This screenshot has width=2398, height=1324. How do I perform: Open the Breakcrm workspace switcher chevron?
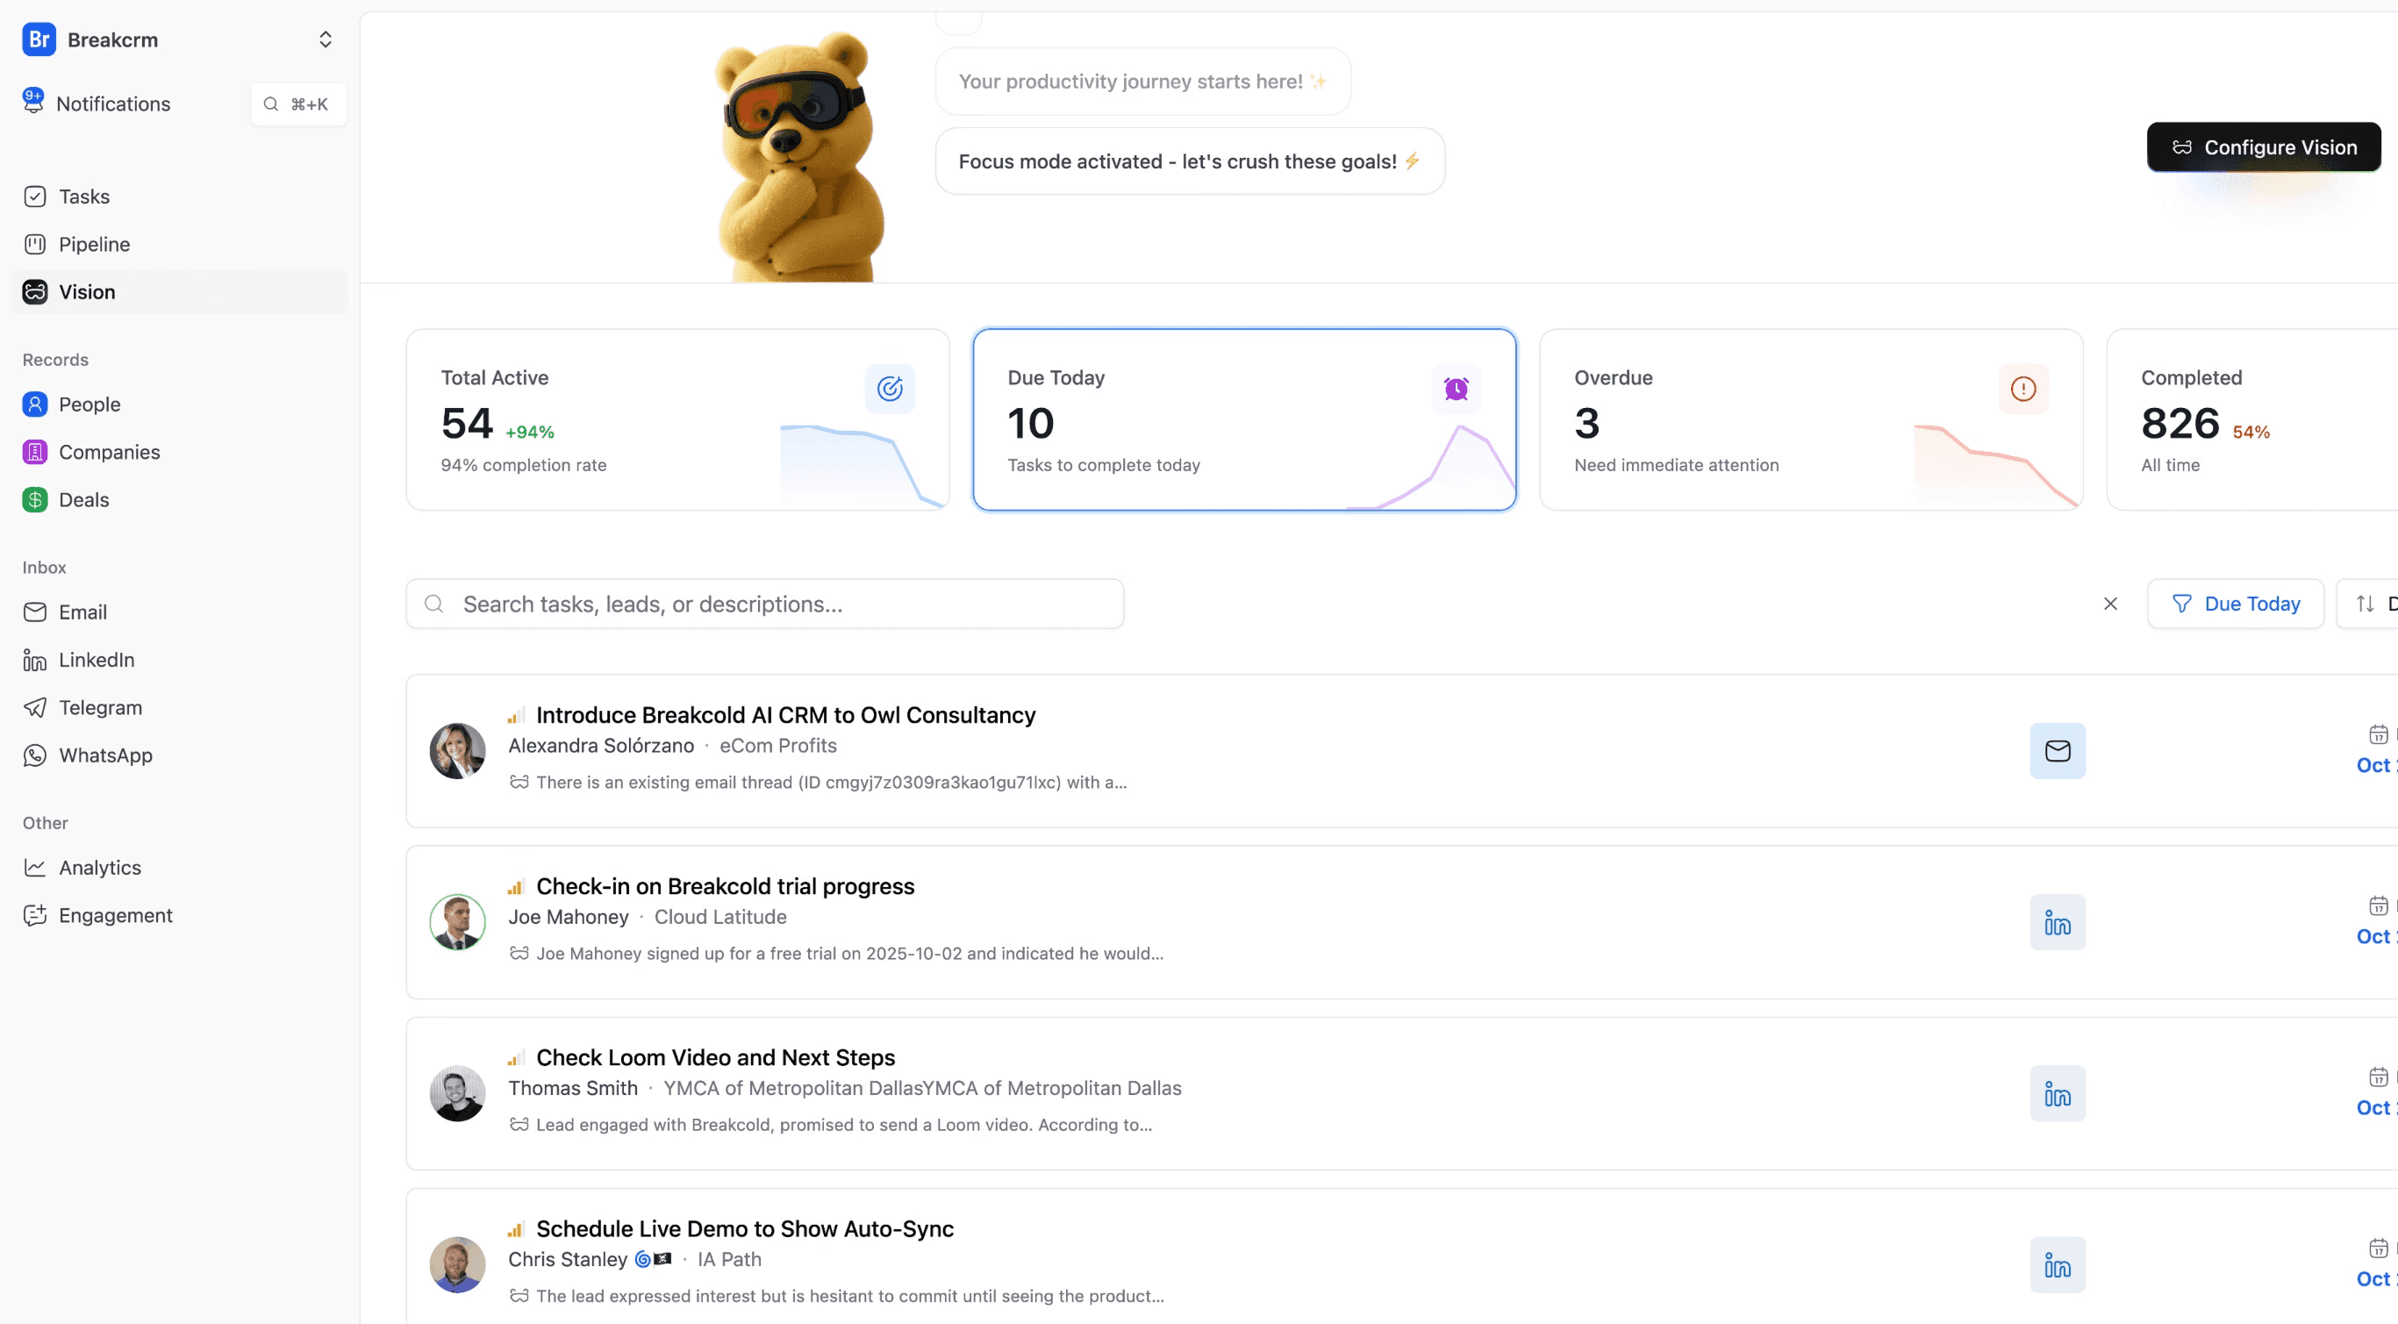click(x=325, y=39)
